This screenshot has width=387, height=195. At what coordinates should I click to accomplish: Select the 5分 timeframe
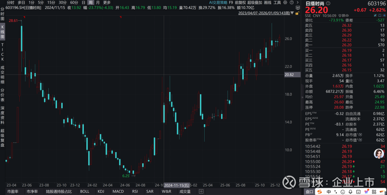40,3
